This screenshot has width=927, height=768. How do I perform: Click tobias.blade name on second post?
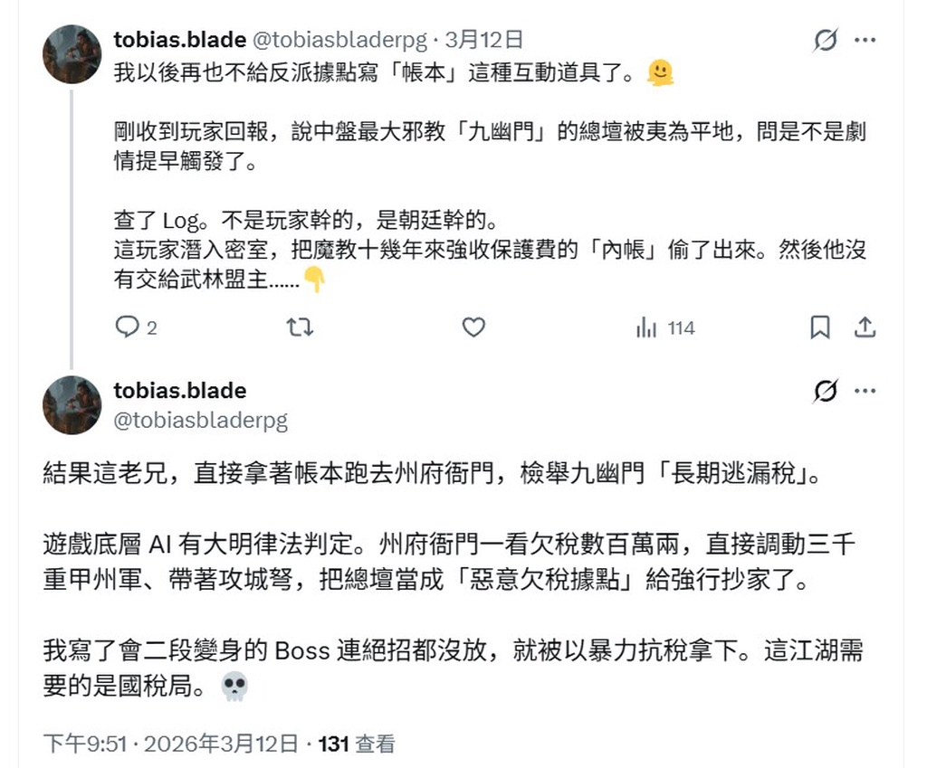[179, 391]
